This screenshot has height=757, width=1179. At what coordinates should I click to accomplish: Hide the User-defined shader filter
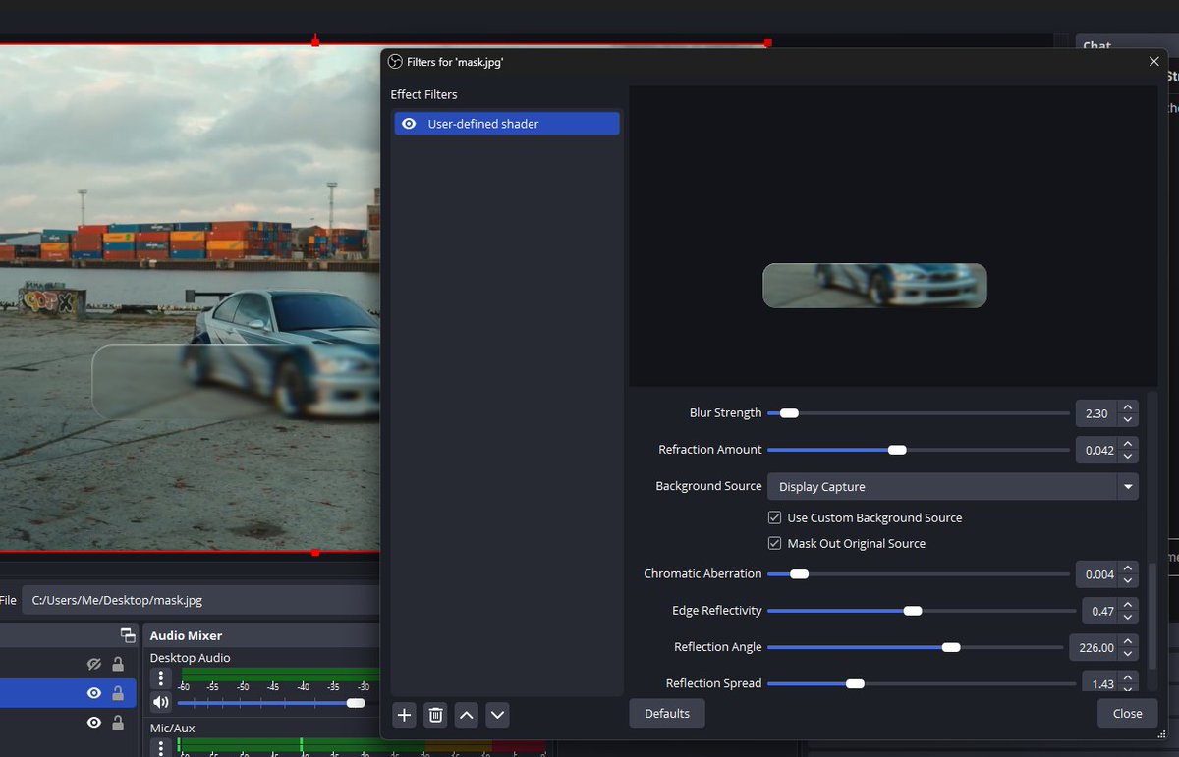point(409,123)
